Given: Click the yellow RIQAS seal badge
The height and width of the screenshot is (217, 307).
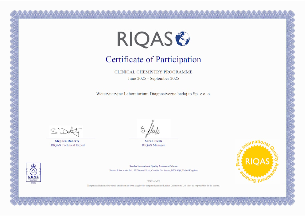Looking at the screenshot, I should click(257, 161).
